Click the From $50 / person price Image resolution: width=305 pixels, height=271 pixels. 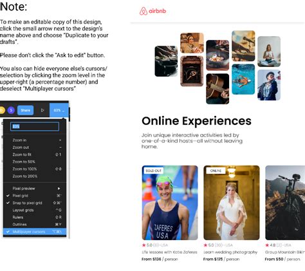tap(282, 259)
